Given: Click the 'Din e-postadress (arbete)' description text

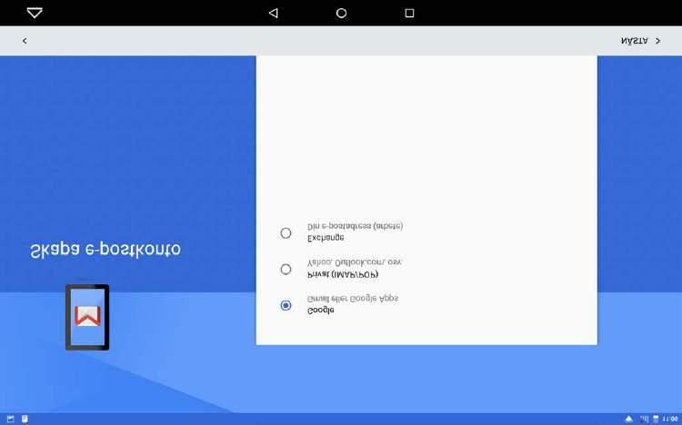Looking at the screenshot, I should point(356,226).
